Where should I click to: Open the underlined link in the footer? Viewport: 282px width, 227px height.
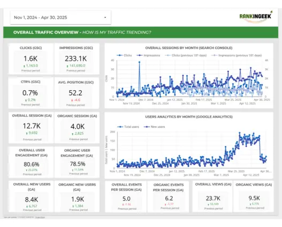point(40,217)
